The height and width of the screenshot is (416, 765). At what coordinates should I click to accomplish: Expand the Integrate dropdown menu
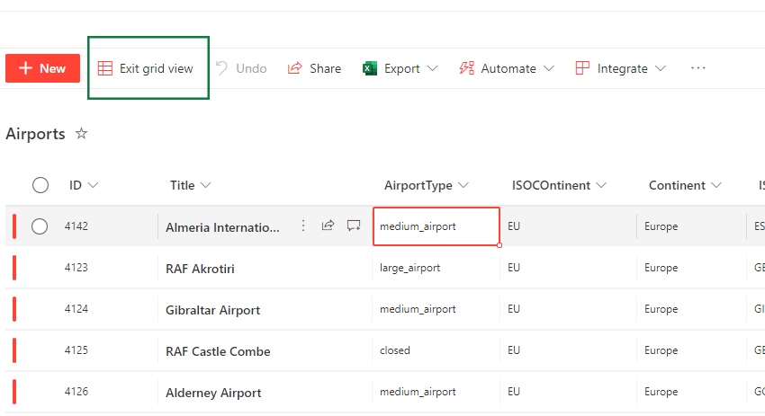[661, 68]
